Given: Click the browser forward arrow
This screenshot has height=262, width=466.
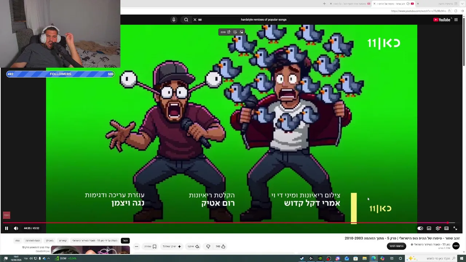Looking at the screenshot, I should [x=462, y=11].
